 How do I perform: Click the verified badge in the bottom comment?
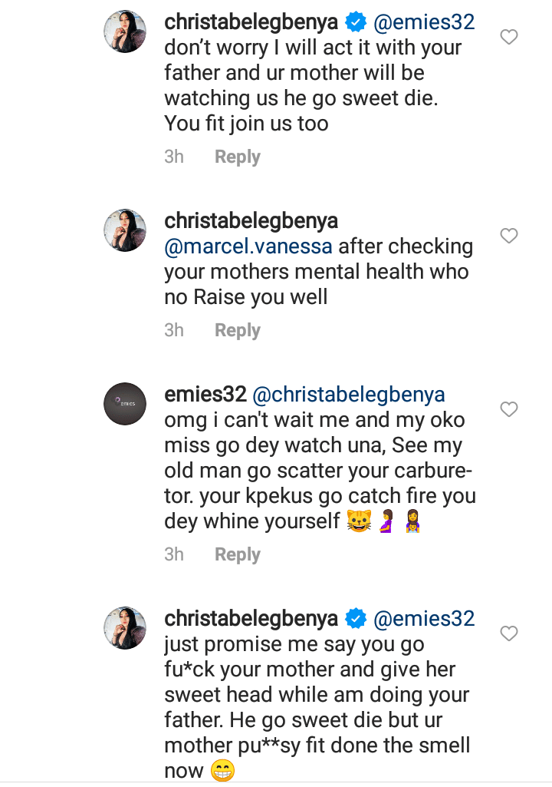(x=356, y=619)
